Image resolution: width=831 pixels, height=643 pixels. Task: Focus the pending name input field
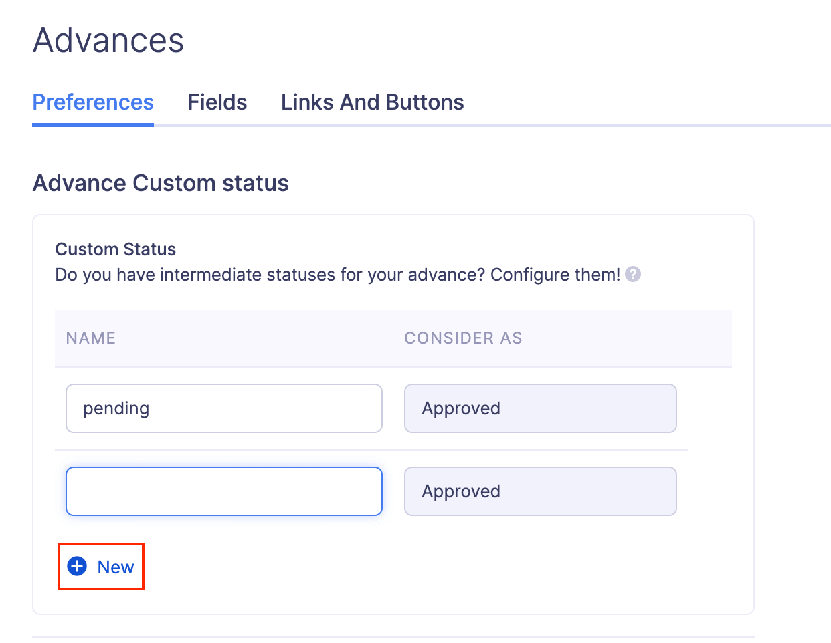(x=223, y=408)
